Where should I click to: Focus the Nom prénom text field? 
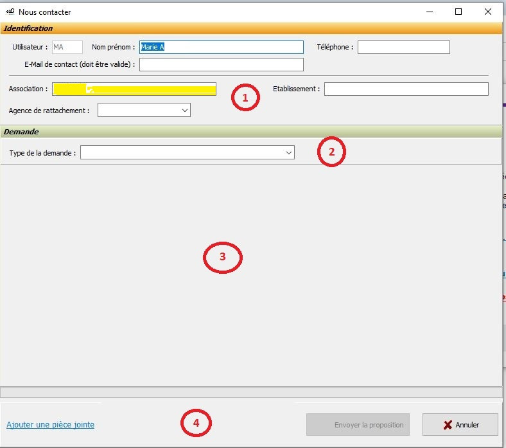(x=221, y=47)
